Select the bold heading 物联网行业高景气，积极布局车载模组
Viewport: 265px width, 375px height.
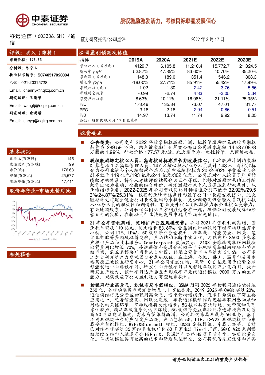133,285
